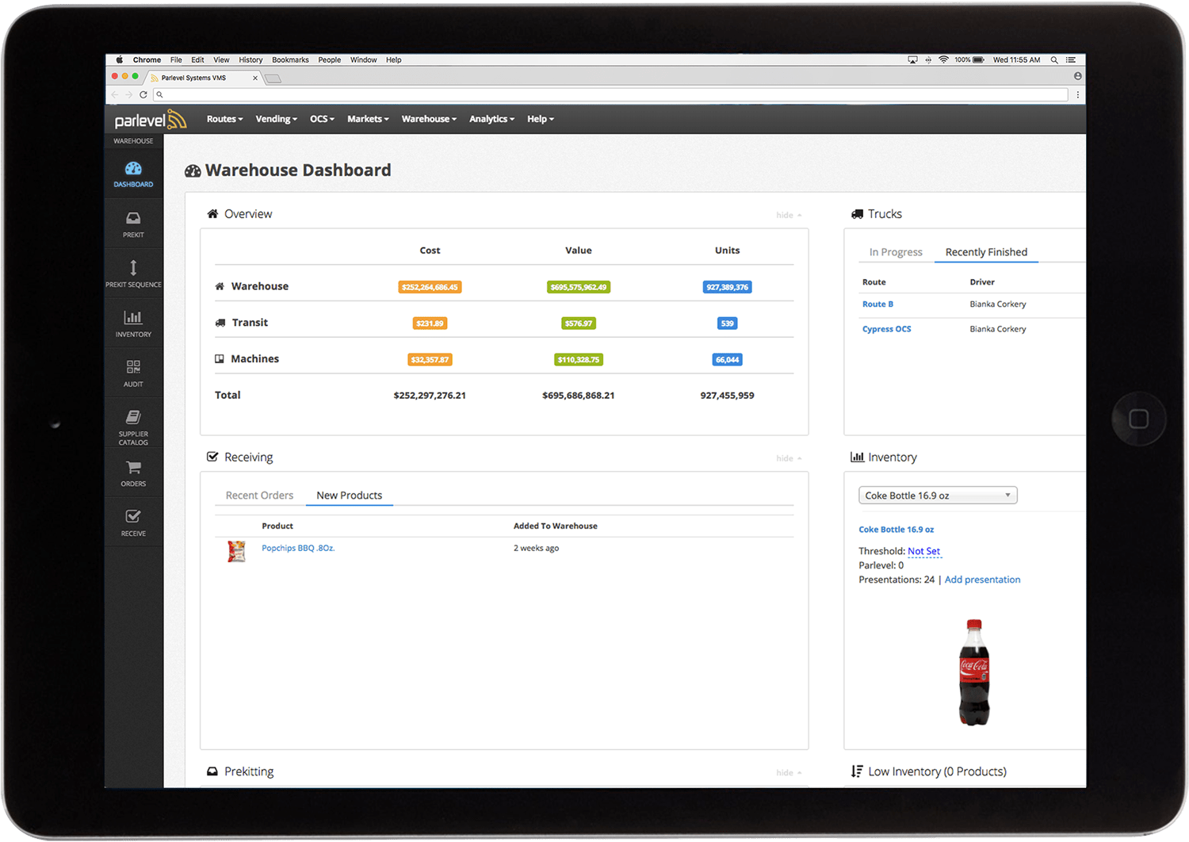The height and width of the screenshot is (842, 1189).
Task: Click the AirPlay display icon
Action: pos(912,59)
